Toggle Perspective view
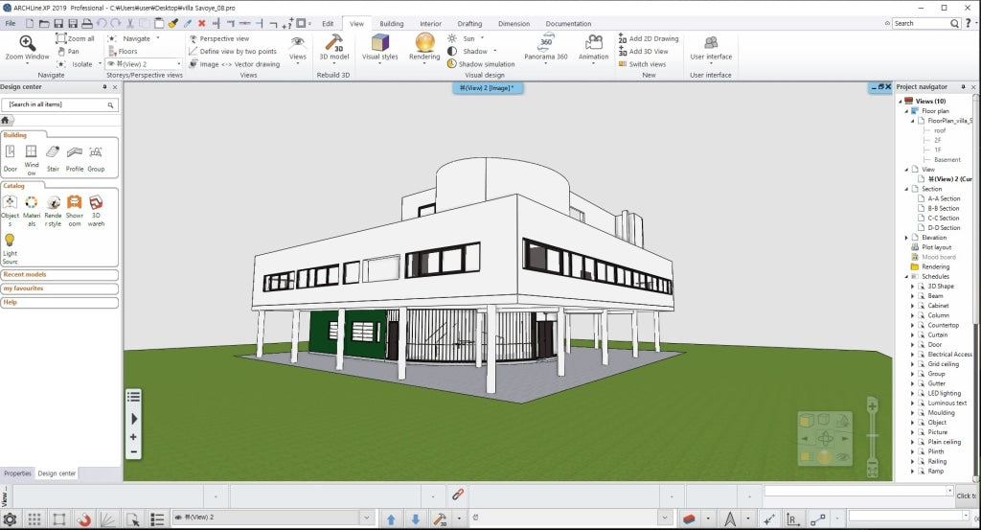 [218, 38]
